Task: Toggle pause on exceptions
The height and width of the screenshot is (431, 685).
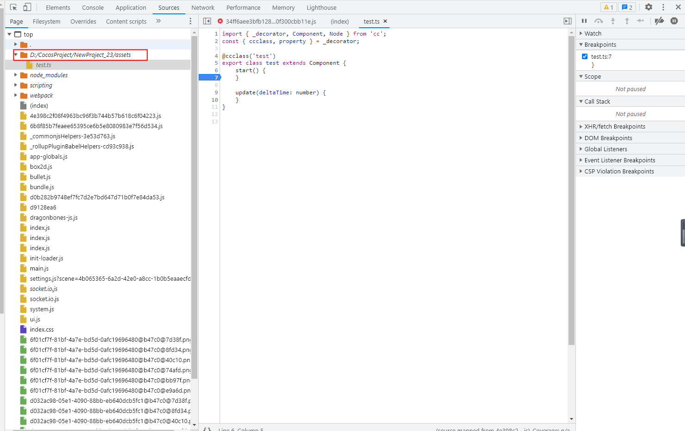Action: coord(674,21)
